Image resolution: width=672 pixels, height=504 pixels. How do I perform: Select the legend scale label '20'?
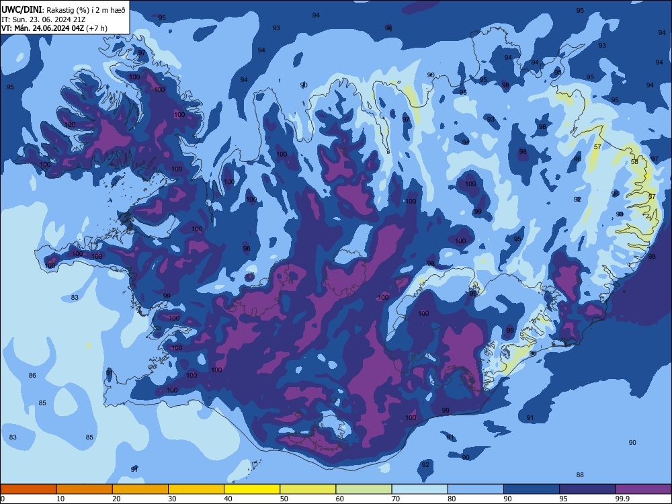[116, 499]
